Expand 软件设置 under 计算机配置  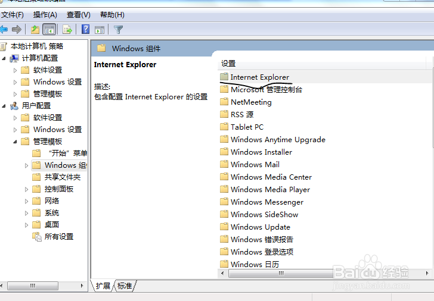[15, 70]
